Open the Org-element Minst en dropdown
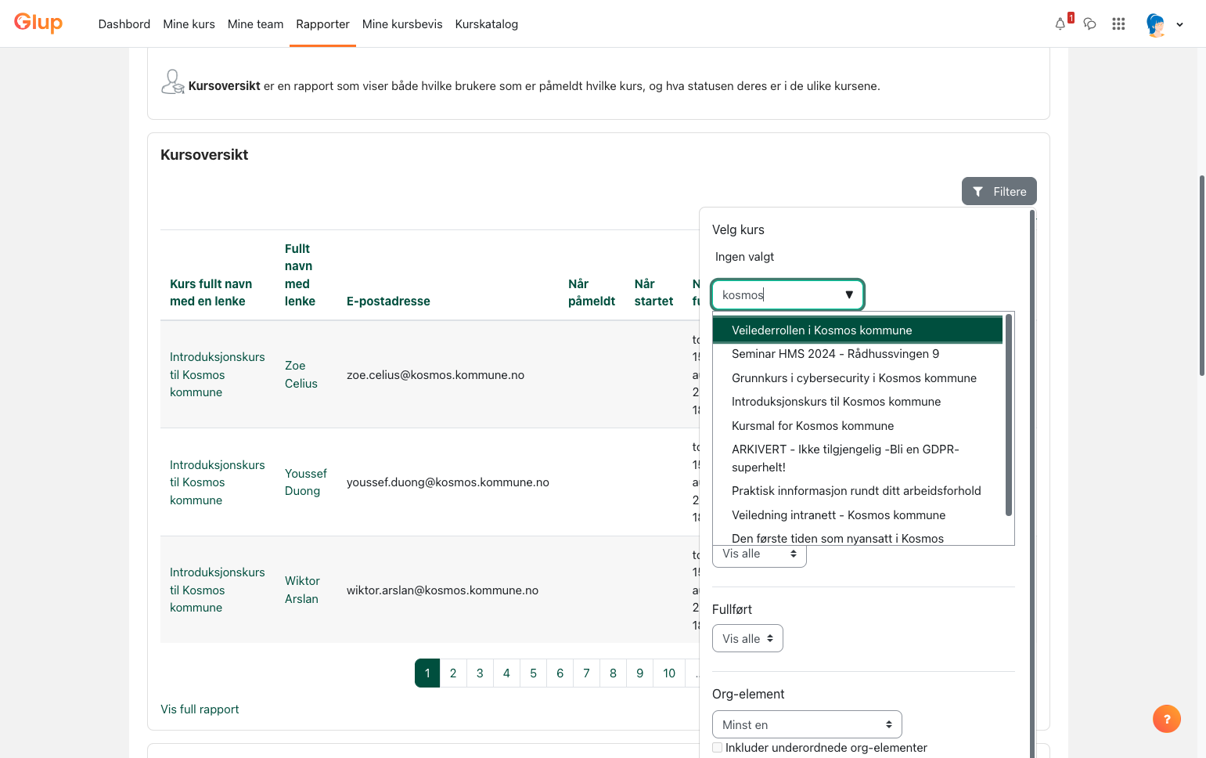The width and height of the screenshot is (1206, 758). click(x=807, y=724)
